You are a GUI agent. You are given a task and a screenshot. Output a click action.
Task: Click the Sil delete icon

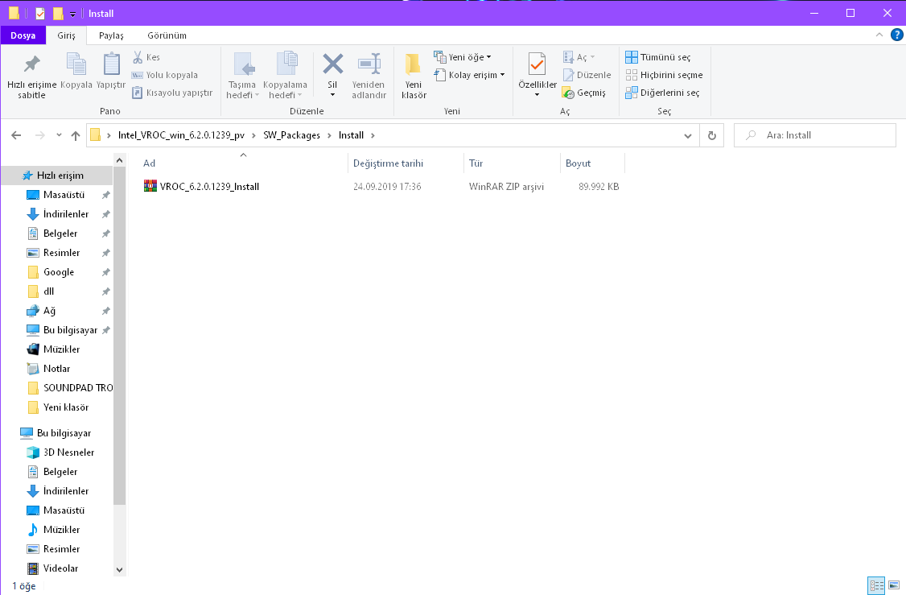pos(333,64)
